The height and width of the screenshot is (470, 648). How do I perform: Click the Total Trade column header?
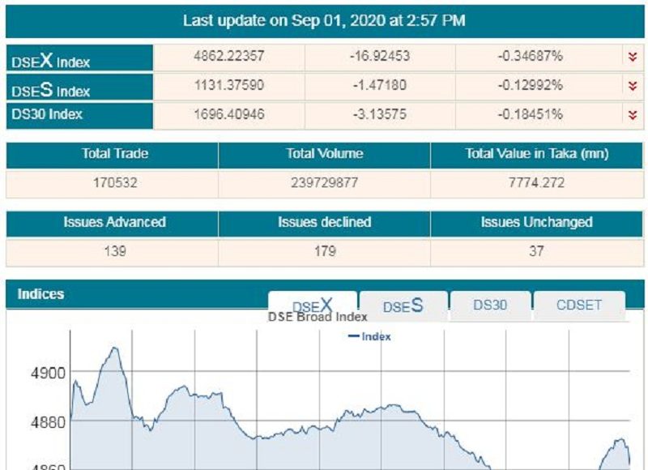[114, 154]
